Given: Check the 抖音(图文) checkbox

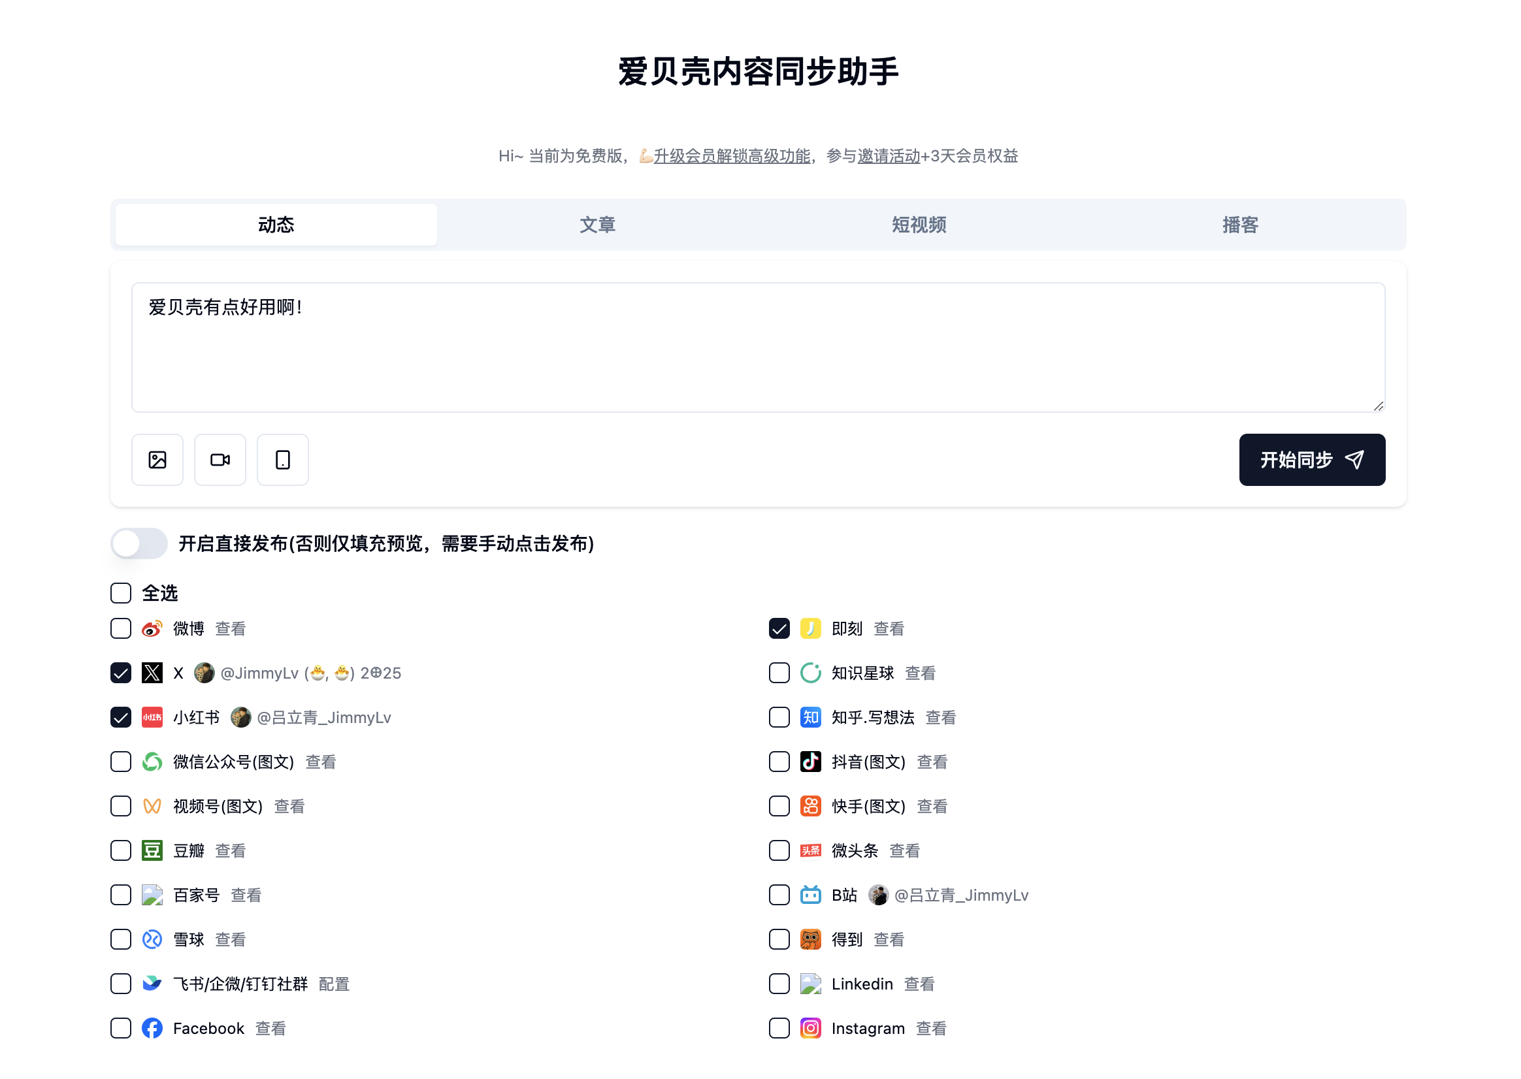Looking at the screenshot, I should tap(780, 763).
